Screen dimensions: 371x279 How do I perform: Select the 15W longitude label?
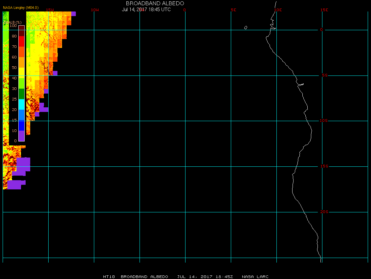click(x=50, y=10)
